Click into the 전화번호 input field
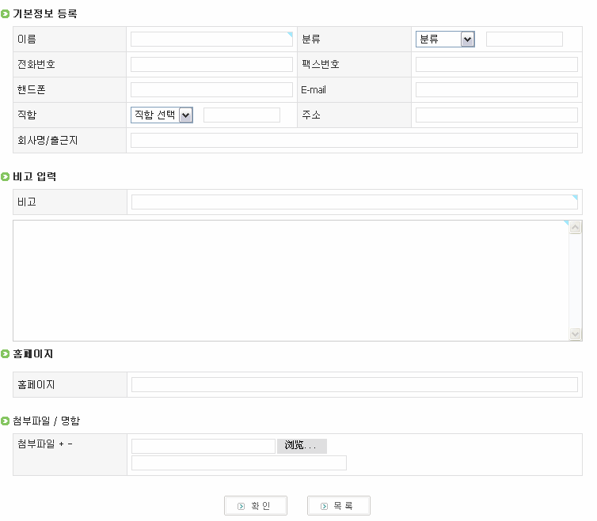The width and height of the screenshot is (597, 521). point(211,65)
